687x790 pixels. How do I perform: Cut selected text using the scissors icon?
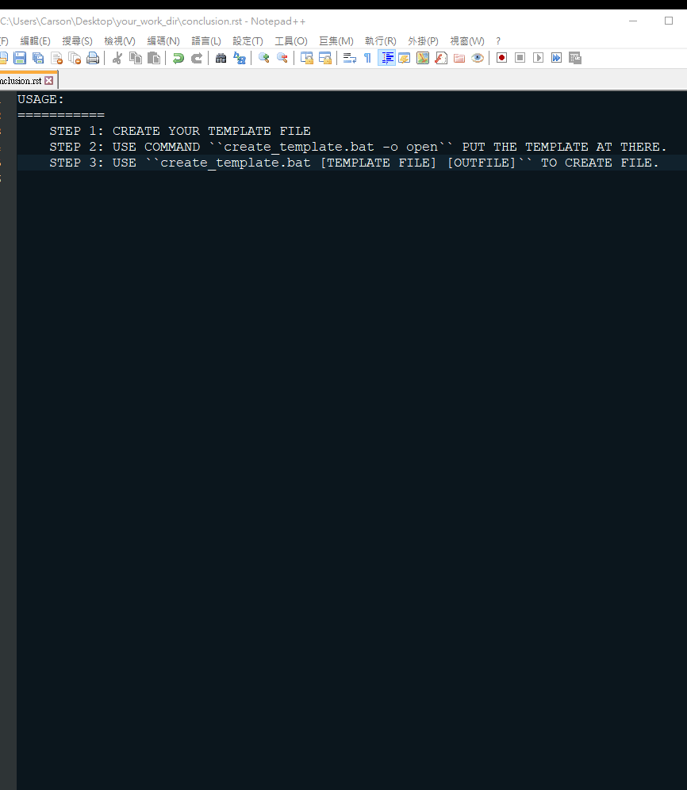coord(117,57)
